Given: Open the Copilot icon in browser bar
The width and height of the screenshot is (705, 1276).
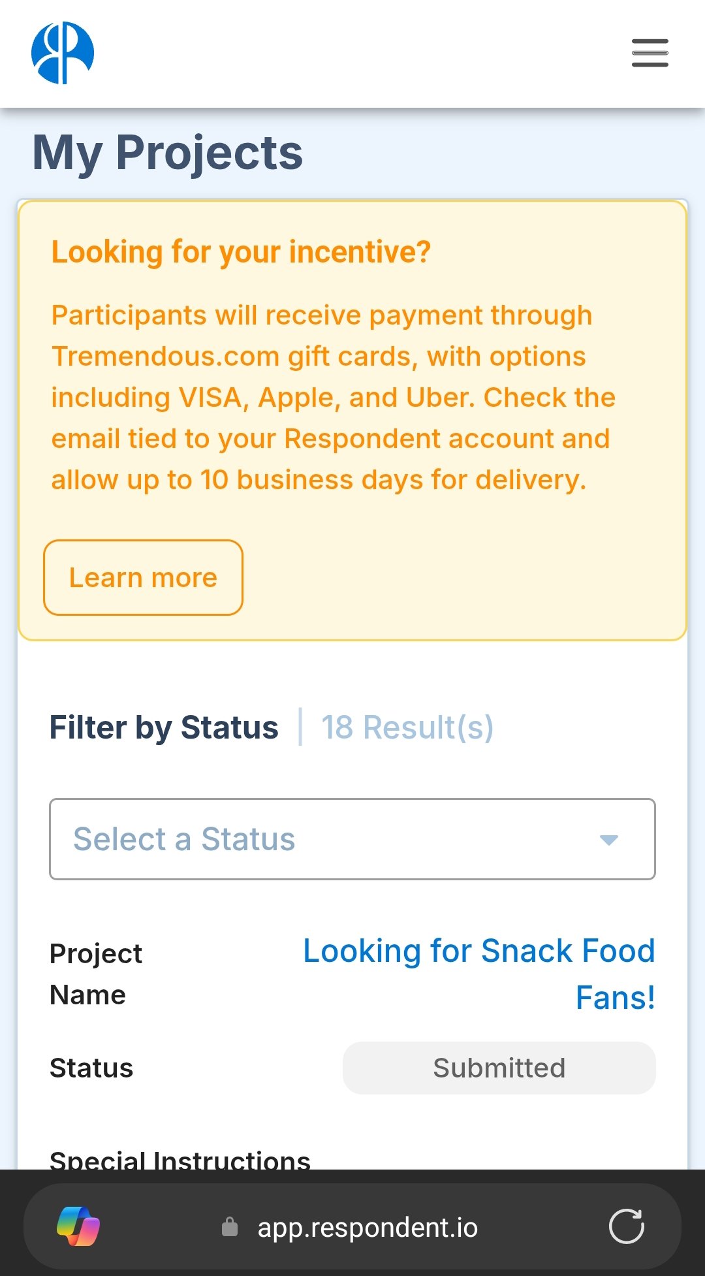Looking at the screenshot, I should [78, 1226].
